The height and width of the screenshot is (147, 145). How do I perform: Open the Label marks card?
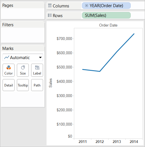click(x=37, y=70)
